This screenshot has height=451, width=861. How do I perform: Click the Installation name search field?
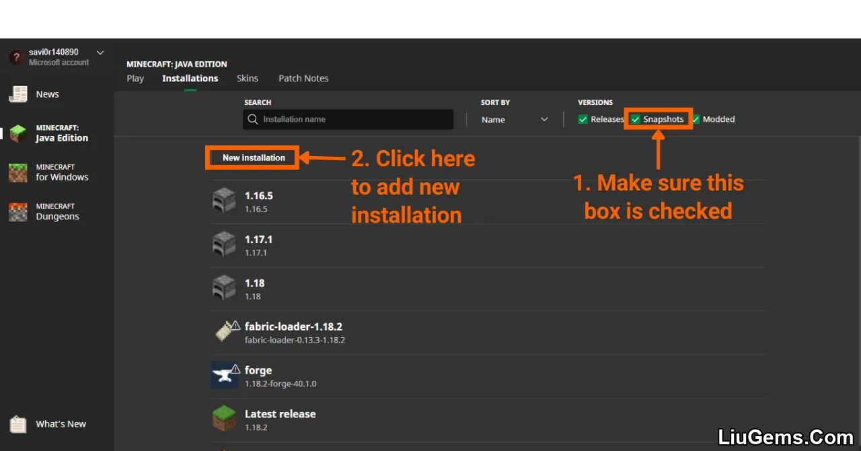(x=348, y=119)
